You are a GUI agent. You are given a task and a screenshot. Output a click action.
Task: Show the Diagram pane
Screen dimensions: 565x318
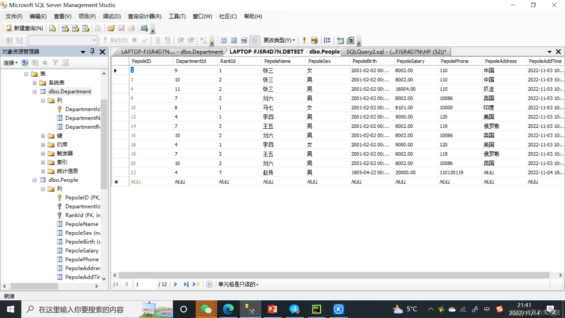coord(224,40)
